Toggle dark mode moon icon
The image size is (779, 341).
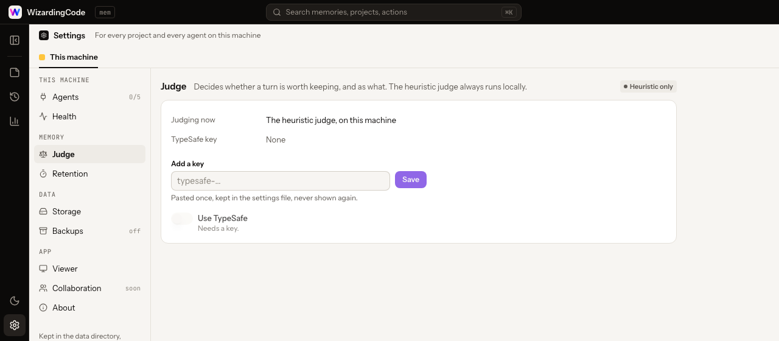[x=15, y=301]
